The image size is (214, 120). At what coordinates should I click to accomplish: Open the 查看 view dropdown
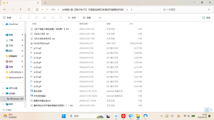[x=88, y=18]
